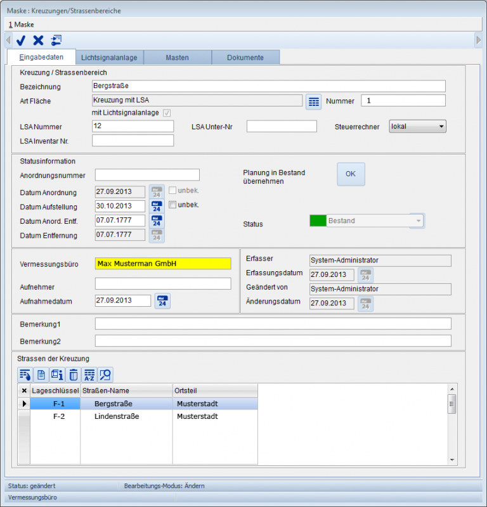Toggle unbek. checkbox for Datum Anordnung
The image size is (487, 507).
(172, 190)
